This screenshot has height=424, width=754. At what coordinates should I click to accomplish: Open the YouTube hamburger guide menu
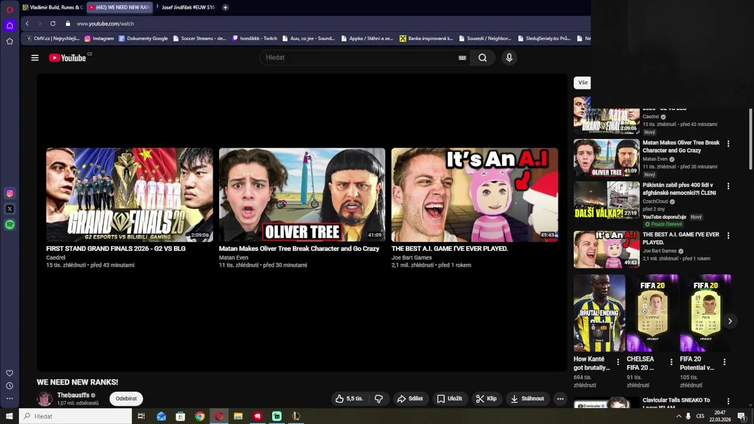coord(35,58)
